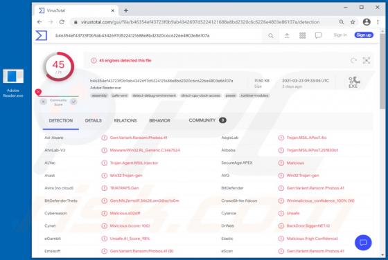Viewport: 388px width, 260px height.
Task: Click the Adobe Reader.exe file name text
Action: (105, 88)
